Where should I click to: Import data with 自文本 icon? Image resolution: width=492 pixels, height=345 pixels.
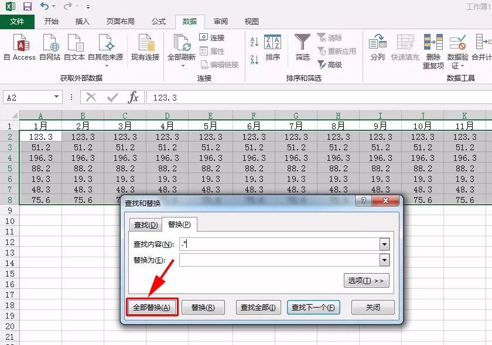point(76,43)
